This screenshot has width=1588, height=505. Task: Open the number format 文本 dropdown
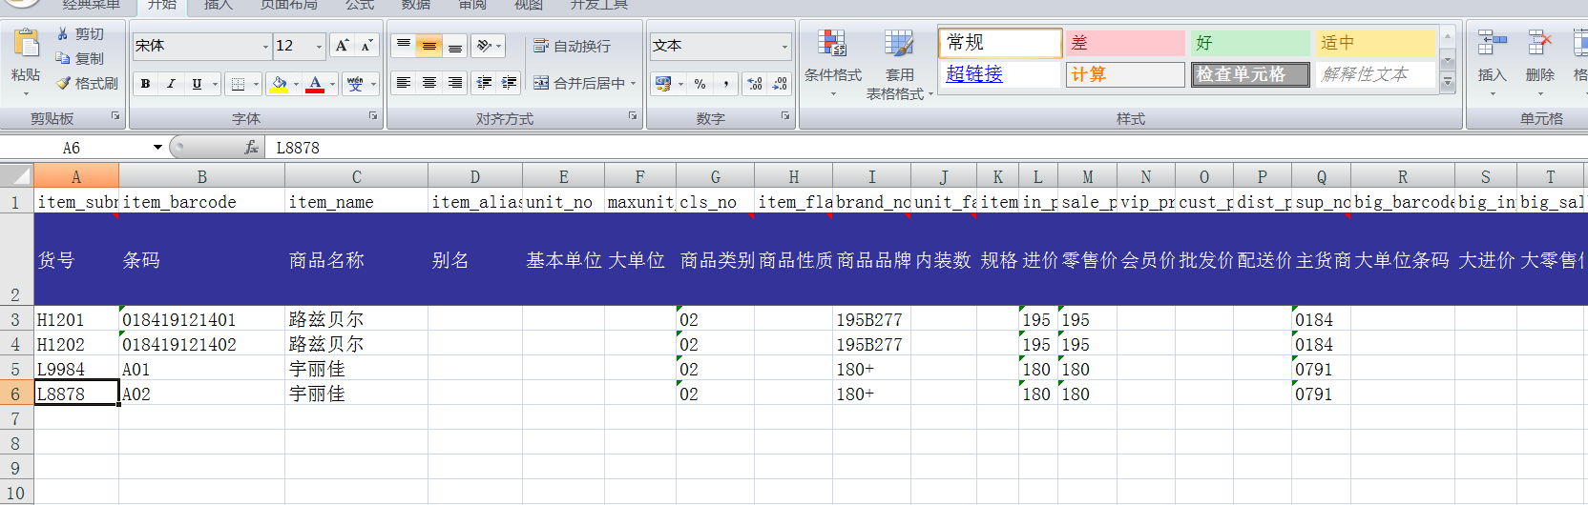(784, 46)
